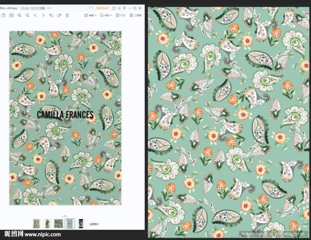Viewport: 311px width, 240px height.
Task: Click the orange login button
Action: [x=102, y=8]
